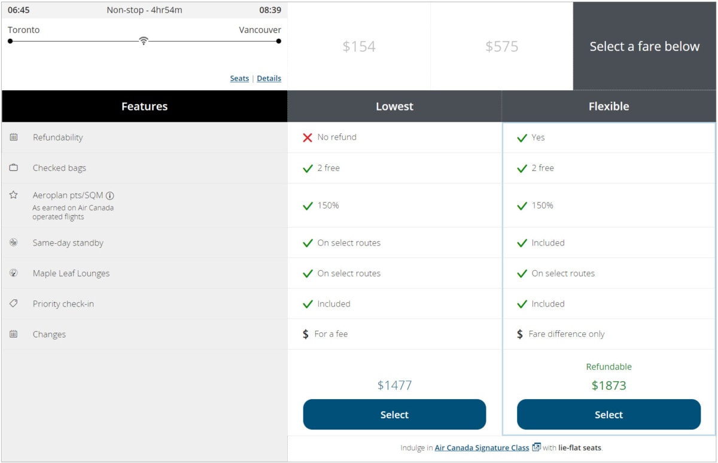Choose the $154 fare cell

(x=359, y=46)
